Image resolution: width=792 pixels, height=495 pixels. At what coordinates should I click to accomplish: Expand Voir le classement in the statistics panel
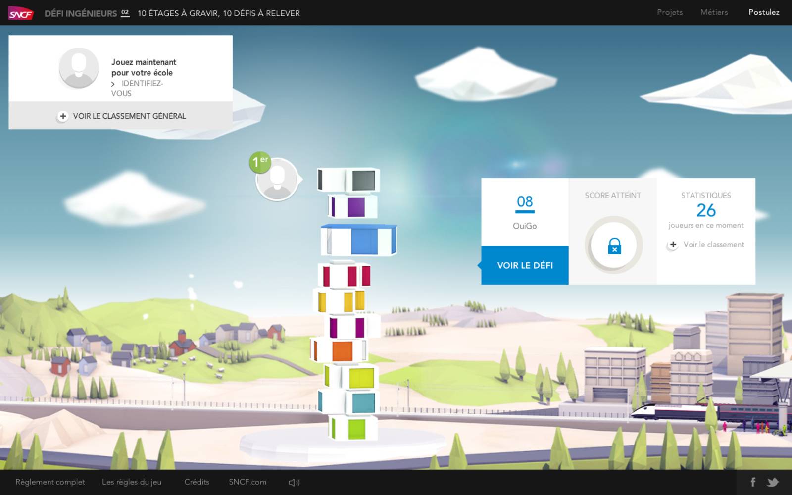(706, 245)
